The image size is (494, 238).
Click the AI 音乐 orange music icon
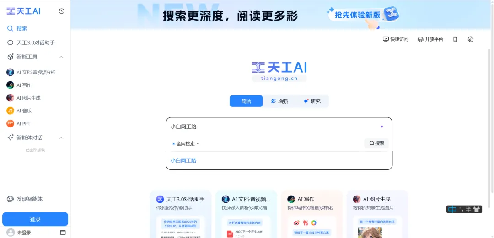11,111
